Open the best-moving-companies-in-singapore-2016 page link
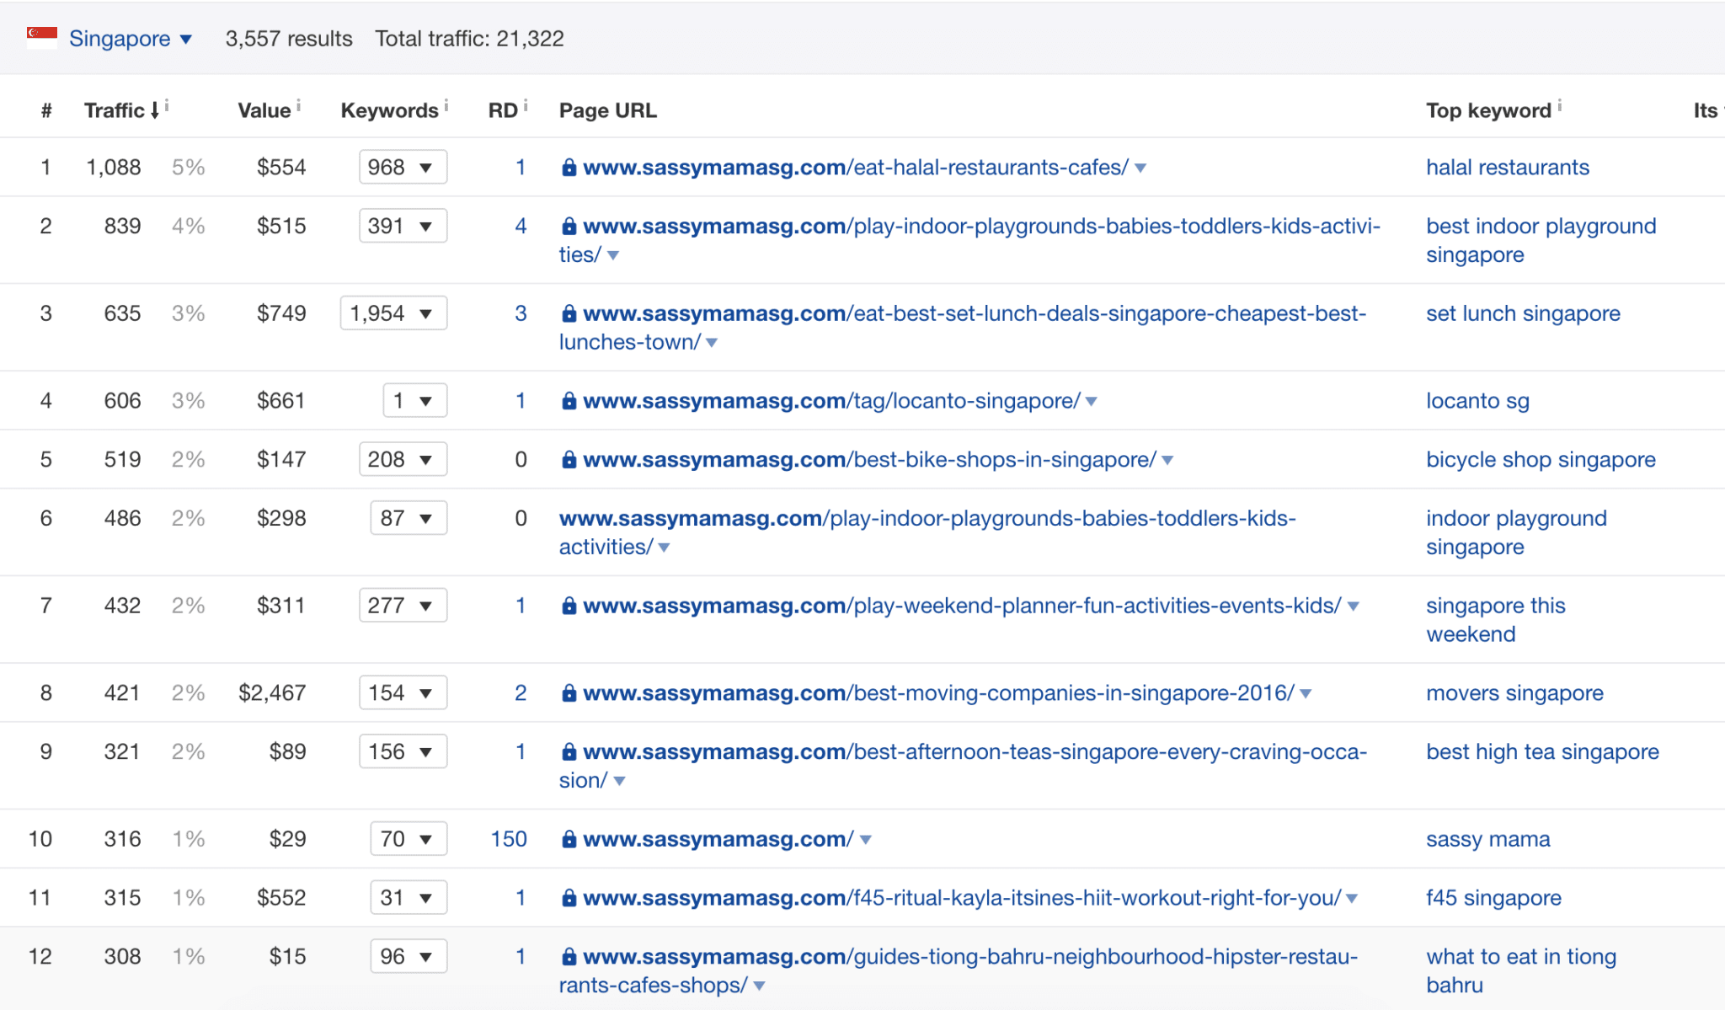Image resolution: width=1725 pixels, height=1010 pixels. [x=938, y=693]
